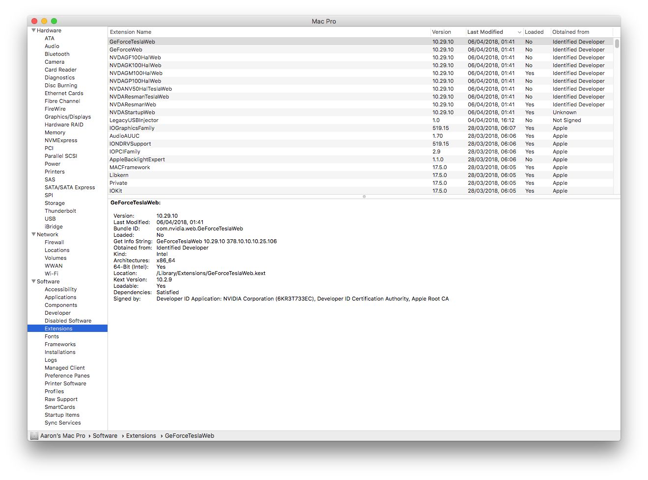Select Memory in the sidebar

(55, 132)
